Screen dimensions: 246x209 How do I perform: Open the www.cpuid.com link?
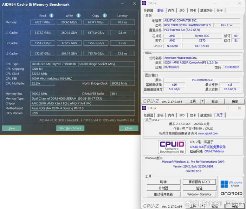point(208,133)
